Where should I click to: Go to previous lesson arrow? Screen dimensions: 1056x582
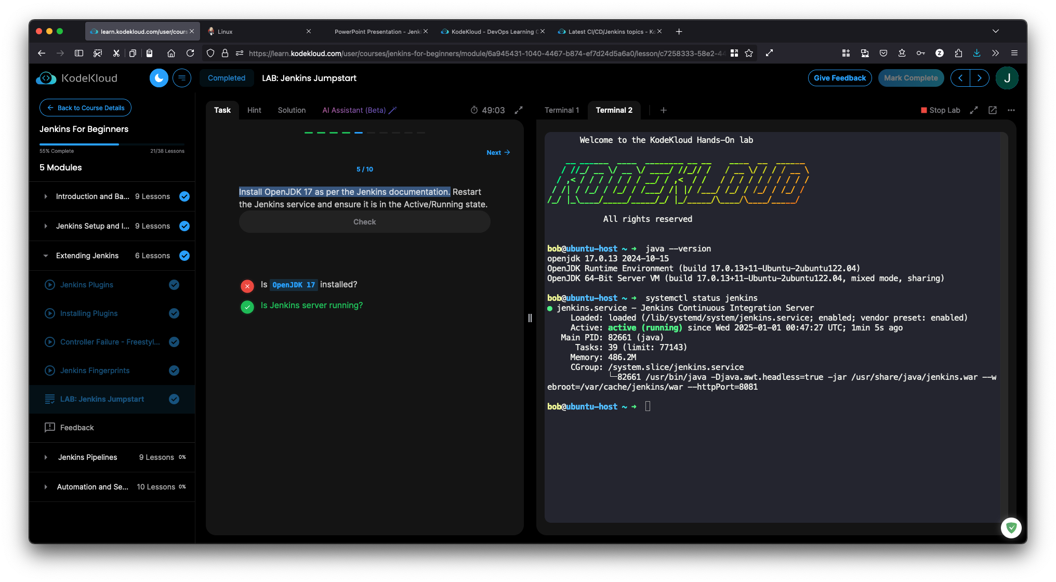pos(960,78)
